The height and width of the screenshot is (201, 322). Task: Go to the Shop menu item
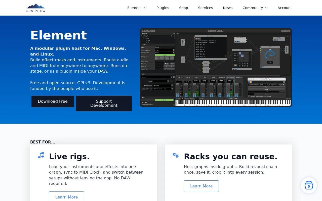pos(184,8)
